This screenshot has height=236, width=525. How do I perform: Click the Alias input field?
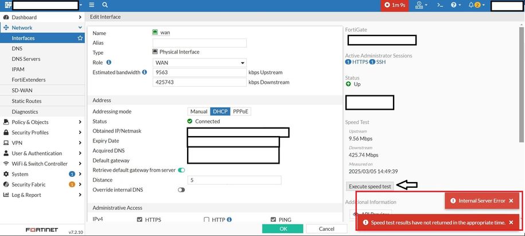click(200, 43)
